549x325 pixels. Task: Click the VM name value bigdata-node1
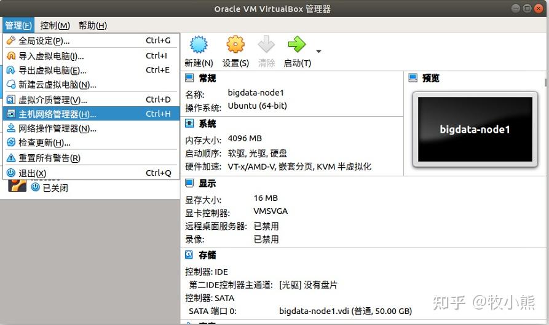[x=256, y=93]
